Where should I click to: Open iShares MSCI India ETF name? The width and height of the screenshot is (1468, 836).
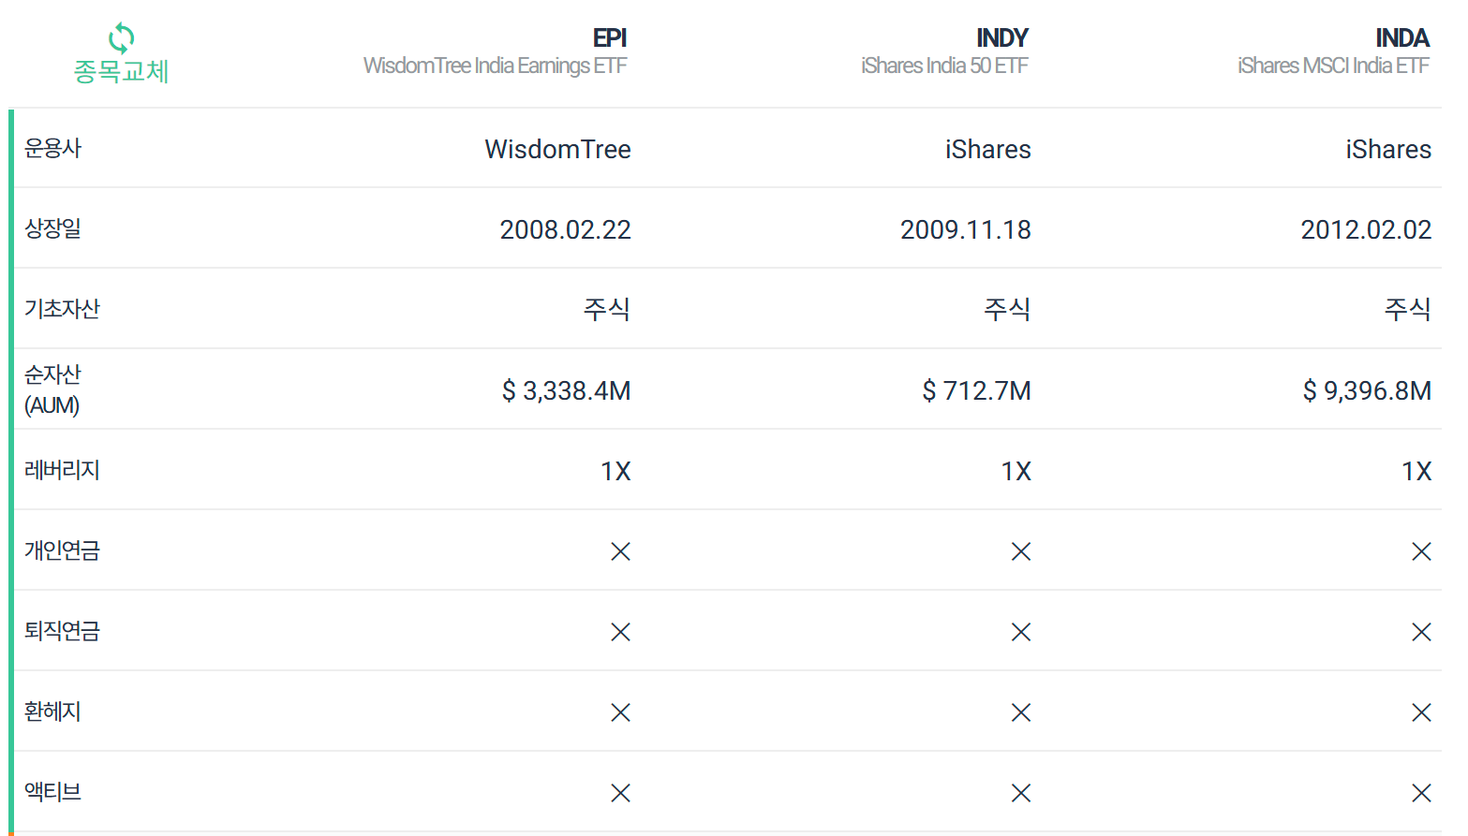[1333, 66]
